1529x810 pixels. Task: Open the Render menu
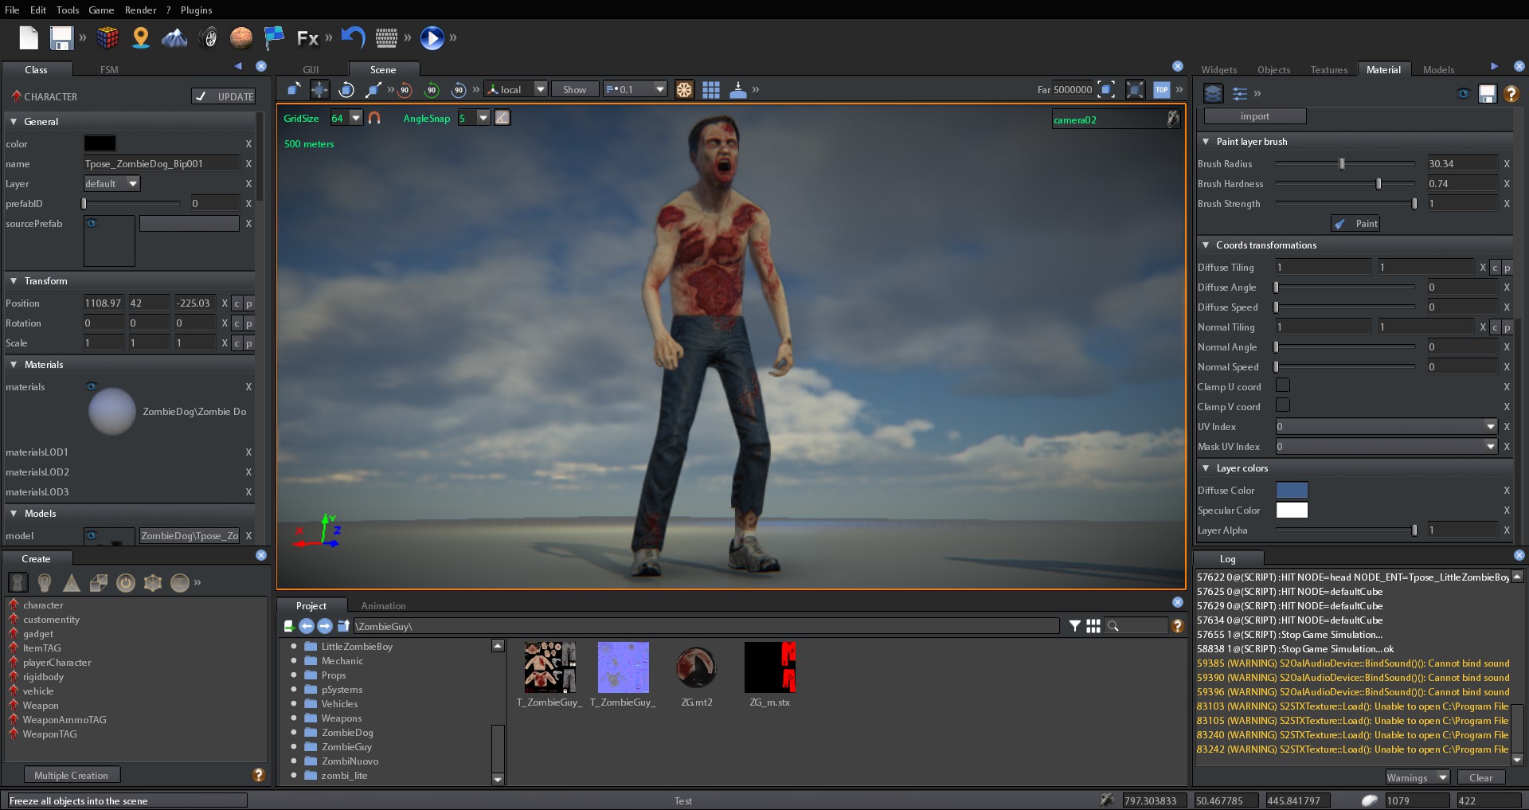142,10
